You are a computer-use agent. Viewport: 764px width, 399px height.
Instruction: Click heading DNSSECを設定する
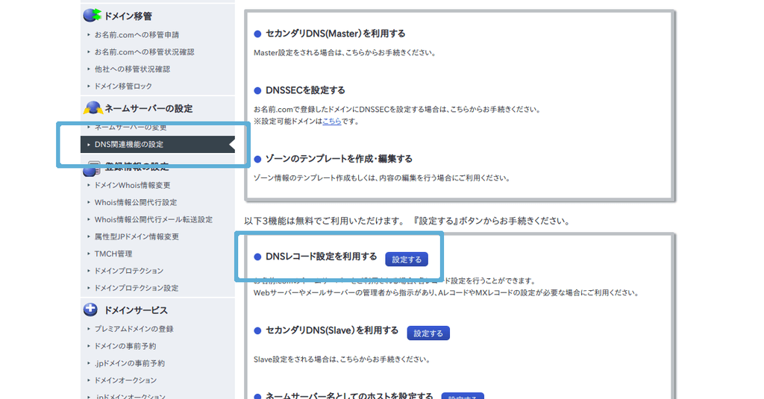point(305,90)
